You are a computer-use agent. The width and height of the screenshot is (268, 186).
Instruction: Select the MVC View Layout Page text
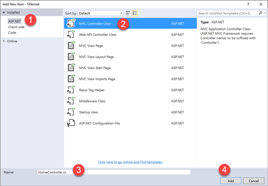click(x=96, y=57)
